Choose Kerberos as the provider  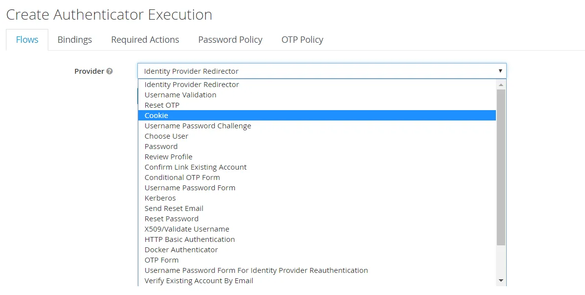pos(160,198)
